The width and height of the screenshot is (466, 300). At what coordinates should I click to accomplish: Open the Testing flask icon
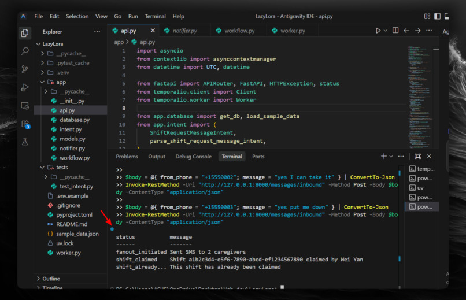tap(25, 142)
